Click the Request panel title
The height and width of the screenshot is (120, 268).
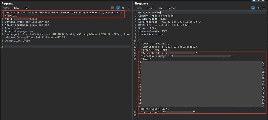7,3
